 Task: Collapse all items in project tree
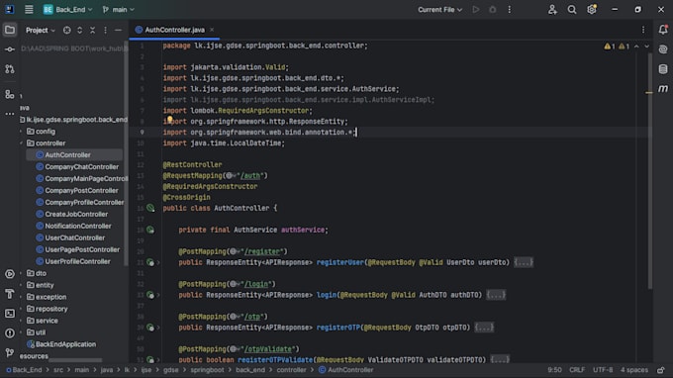pos(93,30)
